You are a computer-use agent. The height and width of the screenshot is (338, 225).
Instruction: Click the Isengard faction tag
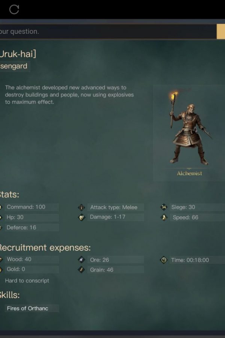pyautogui.click(x=14, y=66)
